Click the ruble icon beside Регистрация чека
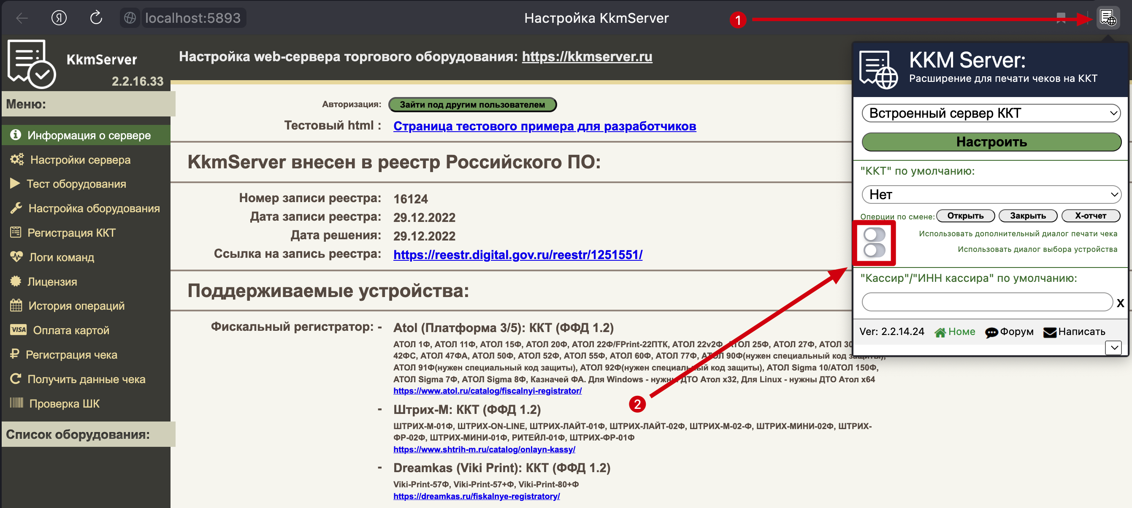The image size is (1132, 508). (x=15, y=354)
